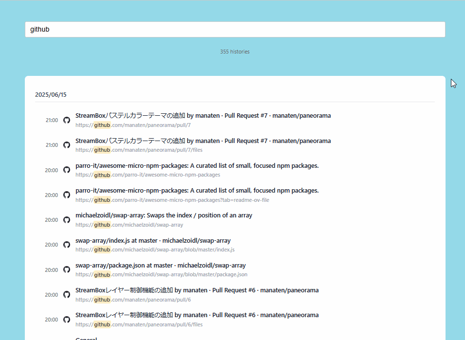Click GitHub icon beside swap-array/package.json entry
This screenshot has height=340, width=465.
[67, 269]
